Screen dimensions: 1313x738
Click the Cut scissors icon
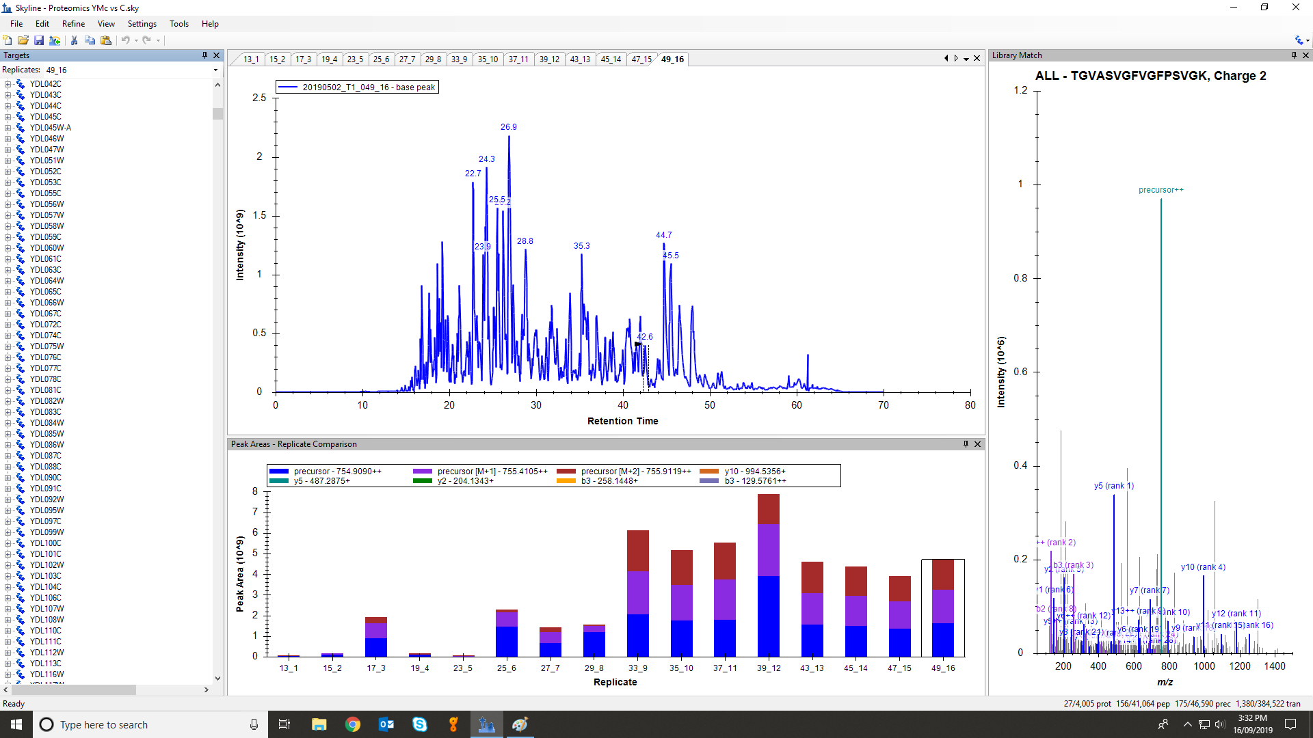(74, 40)
